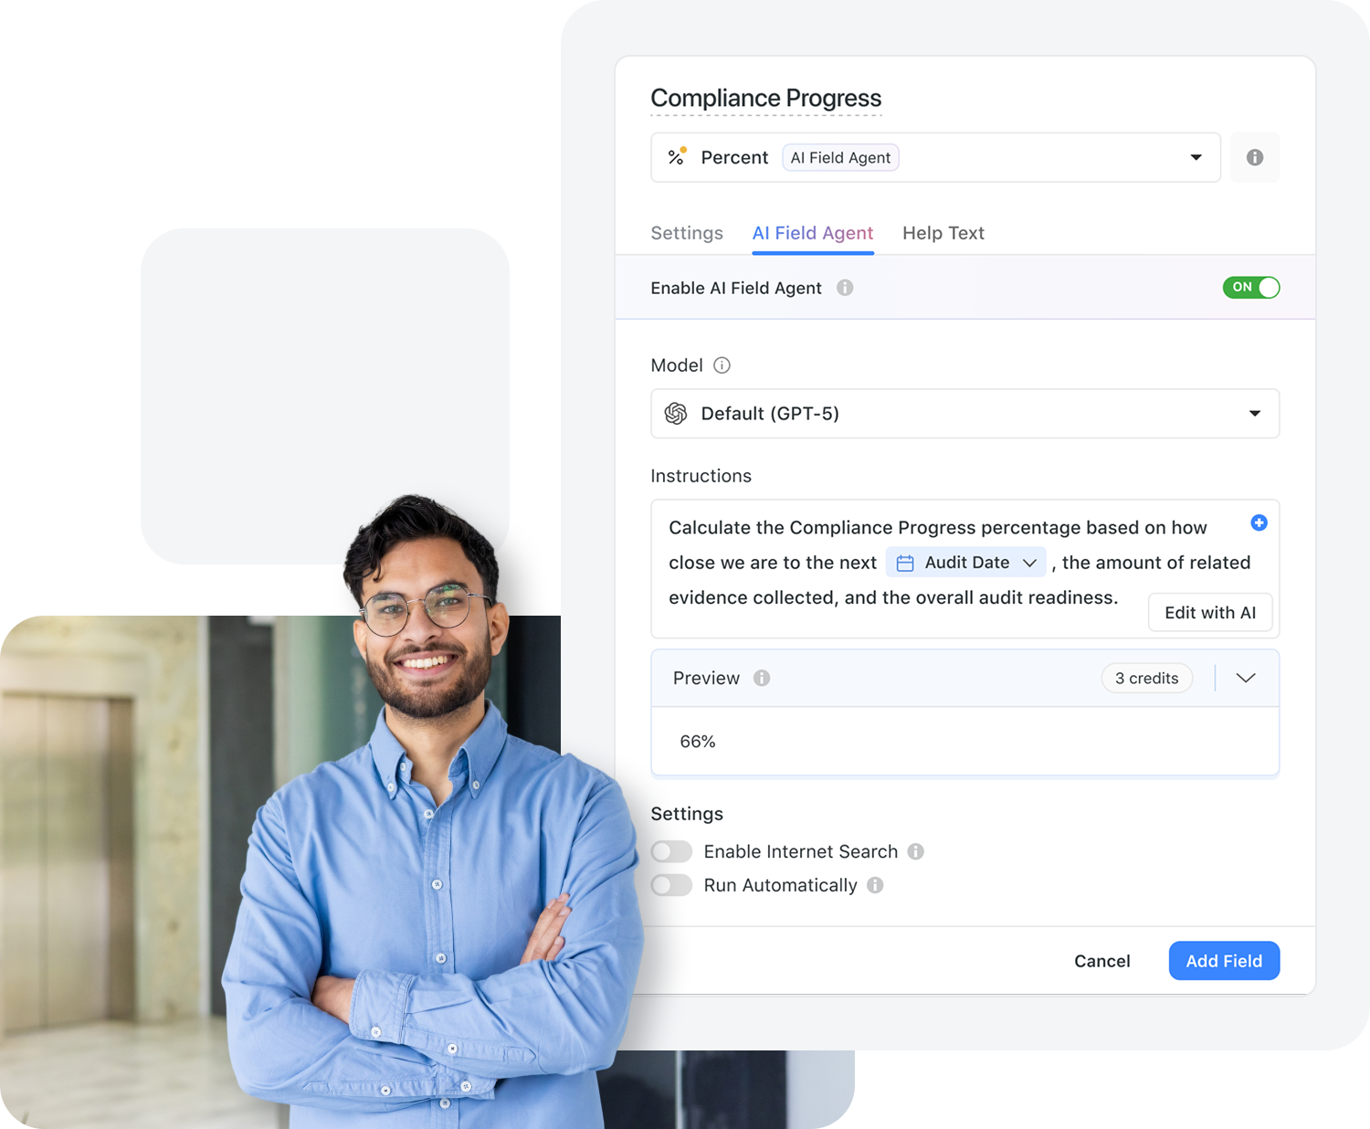Click the Preview info icon
This screenshot has height=1129, width=1370.
[x=762, y=678]
